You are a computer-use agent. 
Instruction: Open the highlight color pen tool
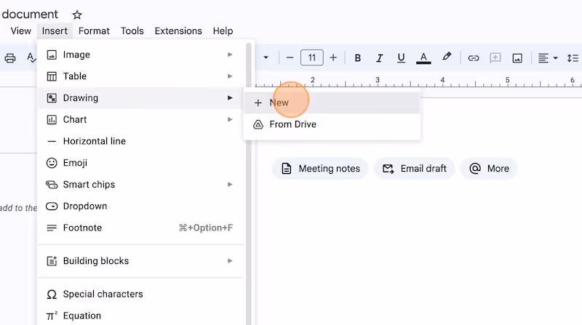pos(447,57)
